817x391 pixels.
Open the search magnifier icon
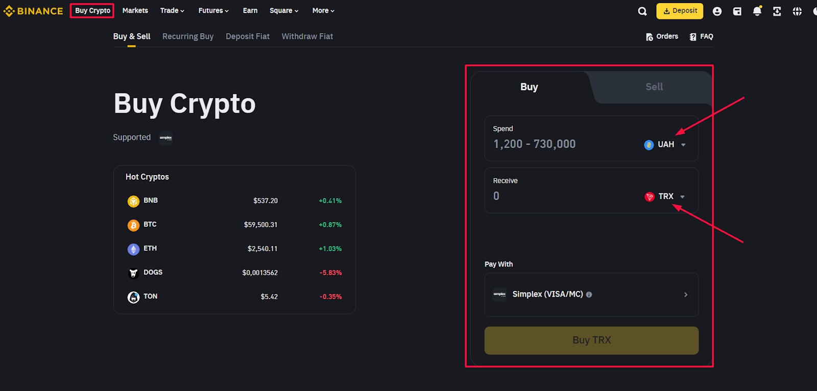coord(642,11)
